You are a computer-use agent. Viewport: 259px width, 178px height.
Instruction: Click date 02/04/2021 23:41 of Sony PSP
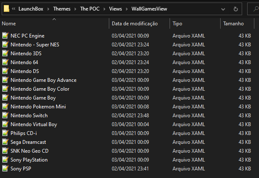(130, 169)
